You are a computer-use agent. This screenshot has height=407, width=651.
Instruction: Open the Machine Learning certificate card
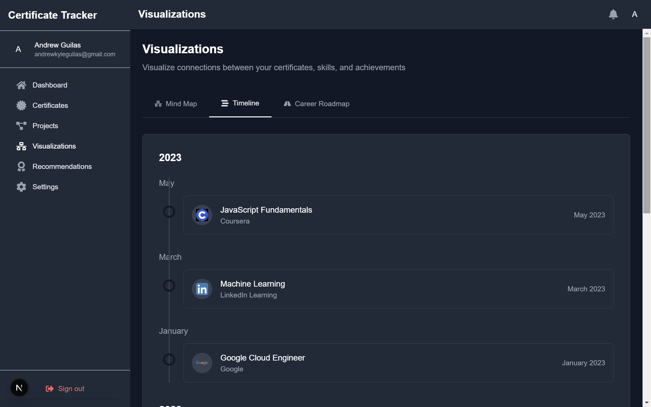(x=398, y=289)
